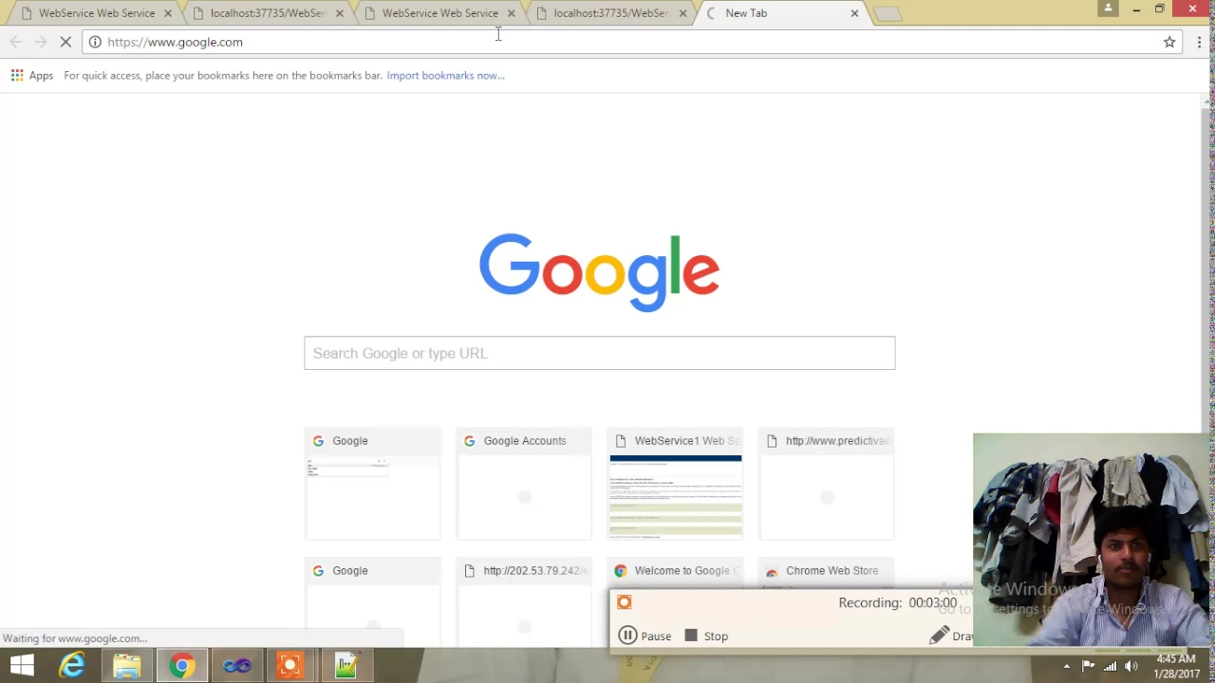This screenshot has width=1215, height=683.
Task: Open the http://www.predictiva tile
Action: click(x=826, y=485)
